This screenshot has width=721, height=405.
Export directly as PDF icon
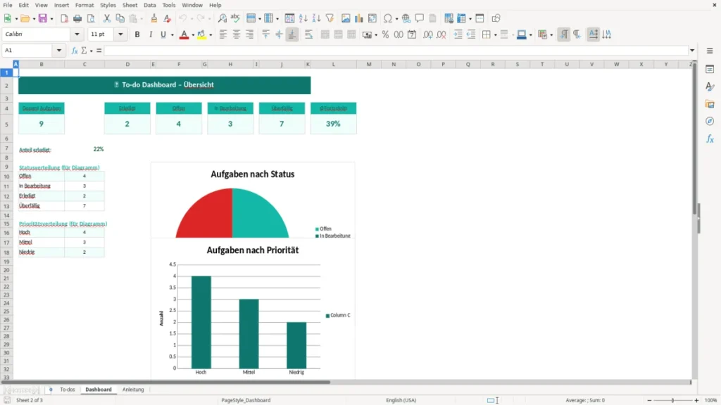(64, 18)
